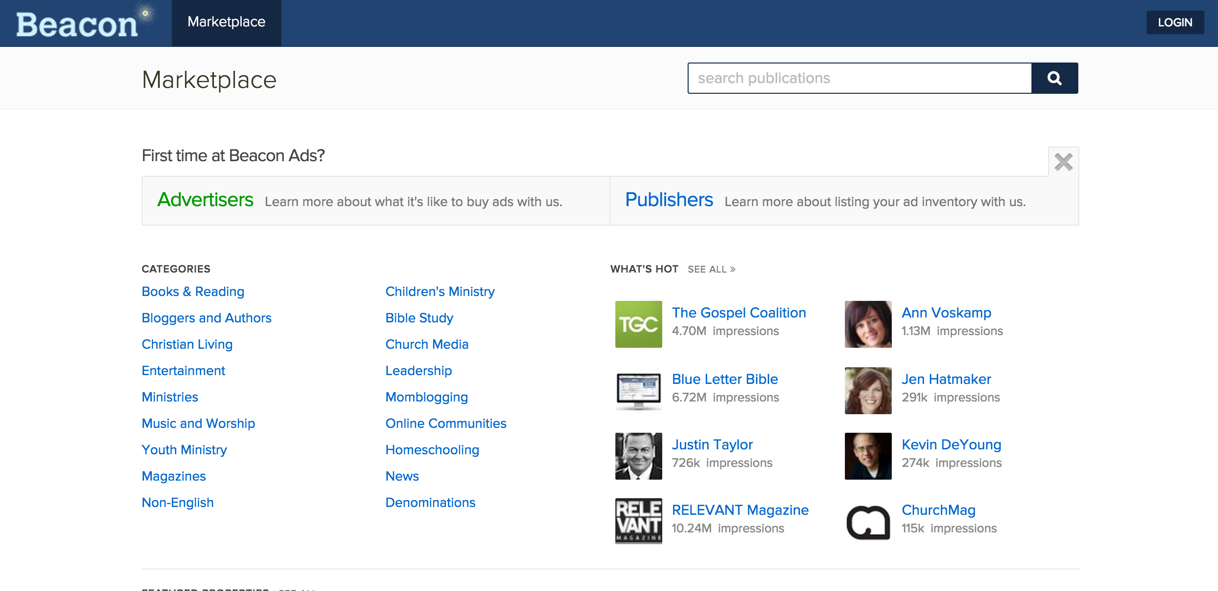
Task: Open Jen Hatmaker publication link
Action: [x=946, y=379]
